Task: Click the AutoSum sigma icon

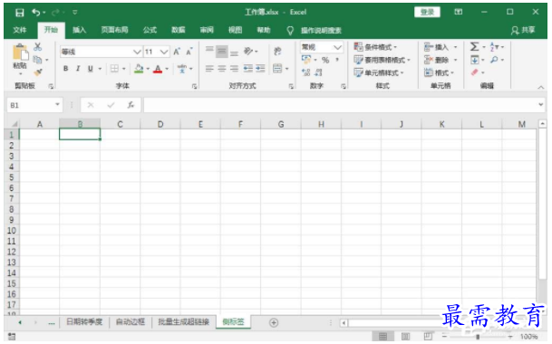Action: (x=475, y=46)
